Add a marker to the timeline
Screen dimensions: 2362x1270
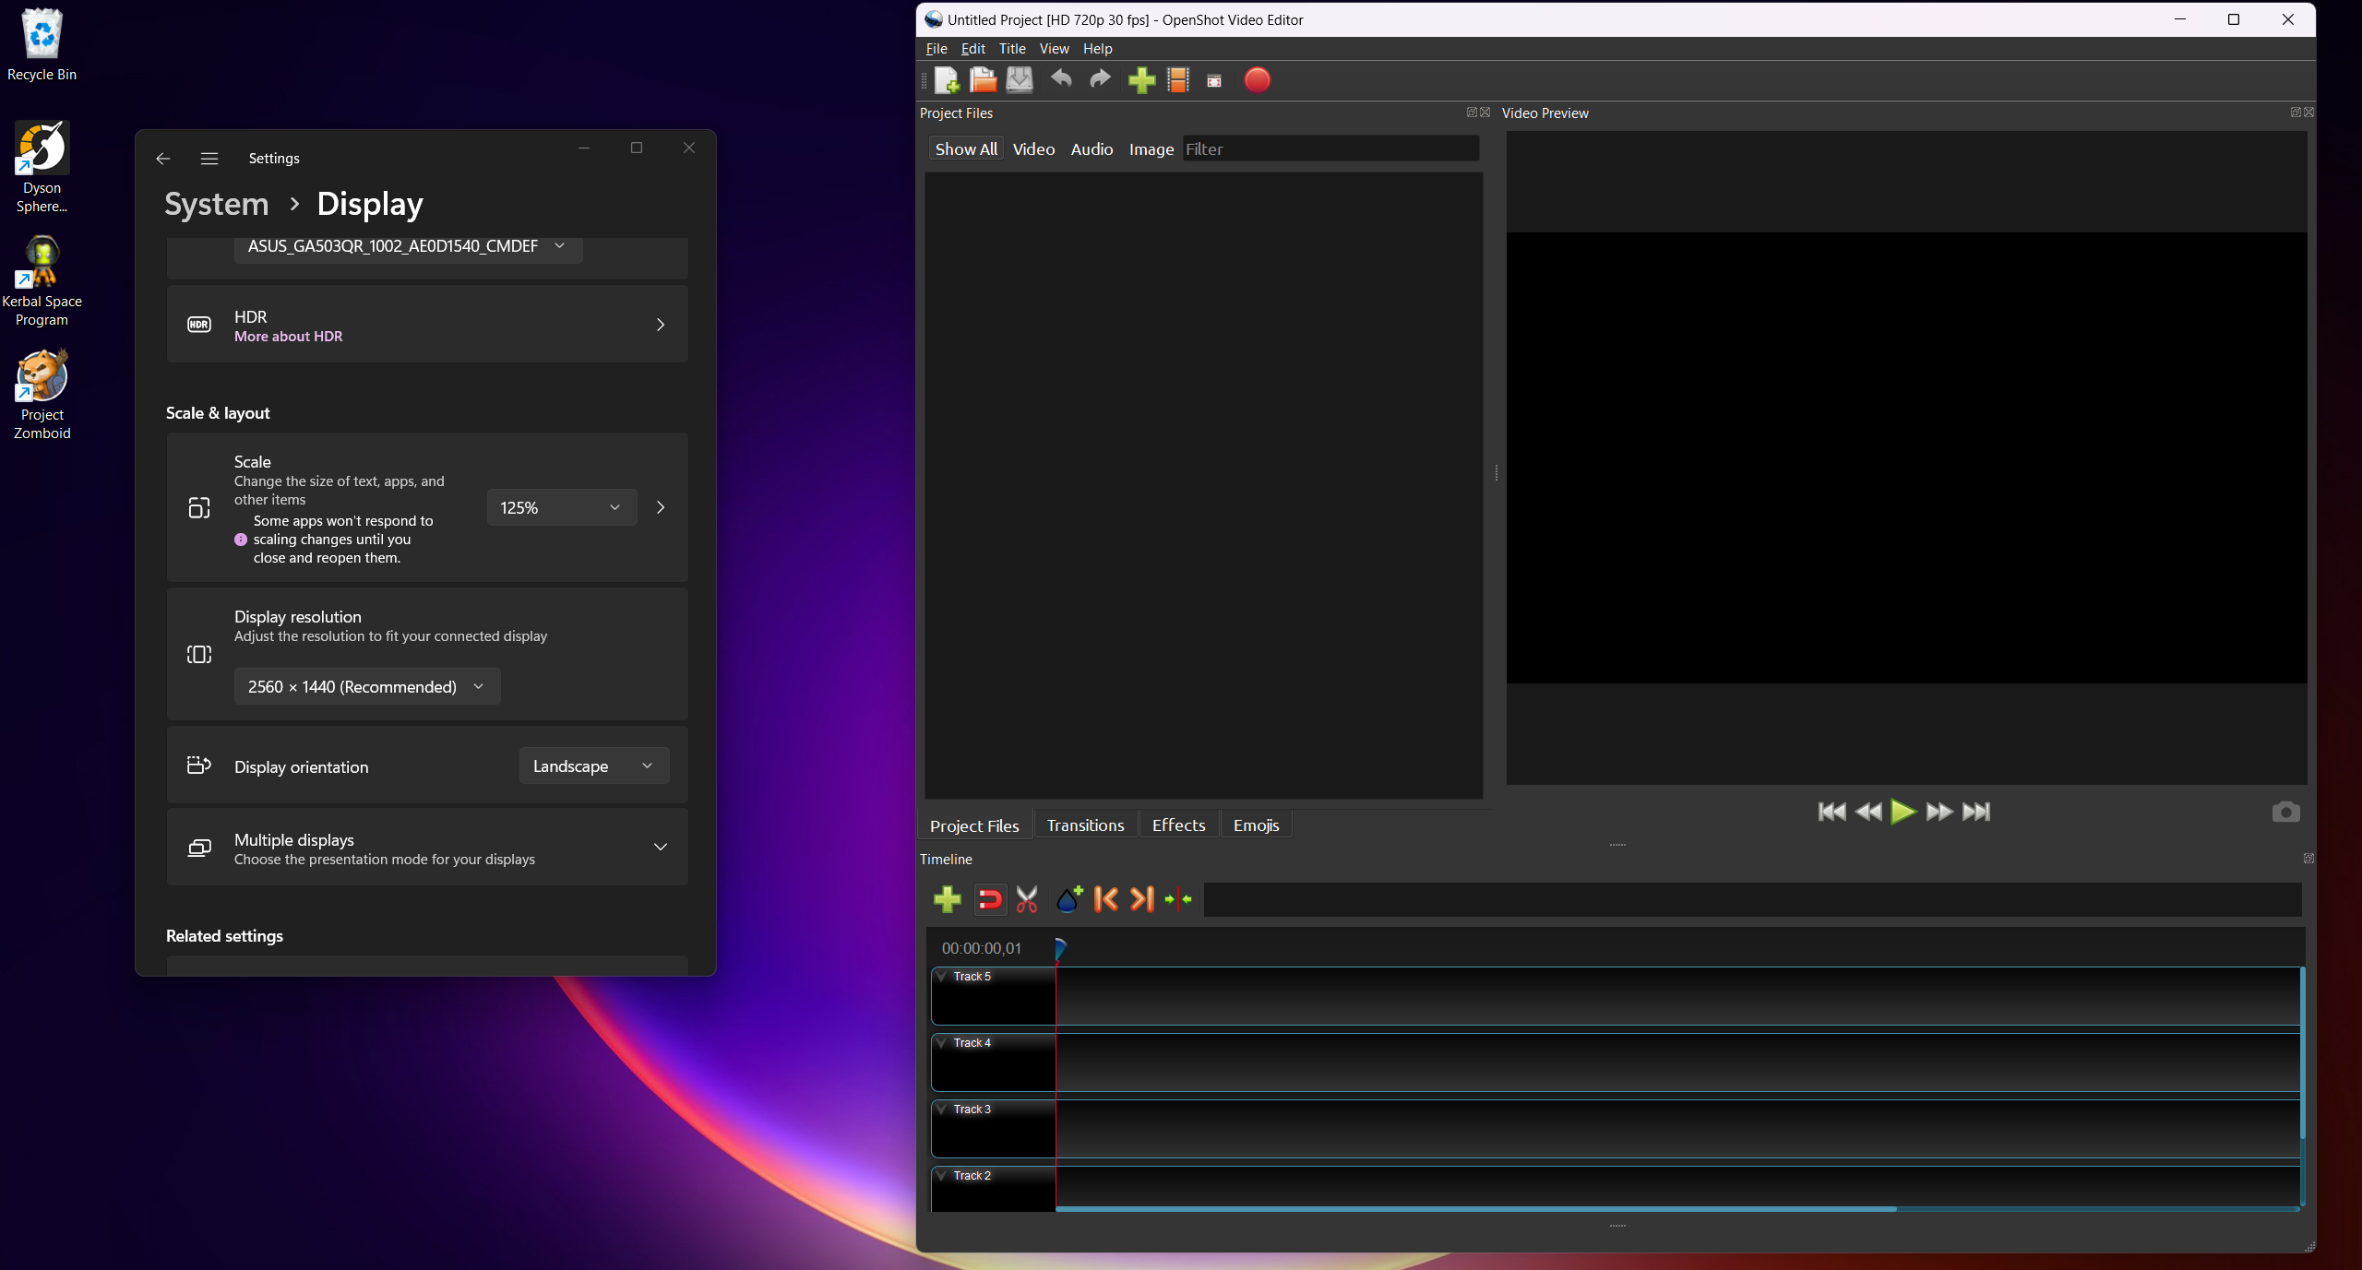click(x=1068, y=899)
